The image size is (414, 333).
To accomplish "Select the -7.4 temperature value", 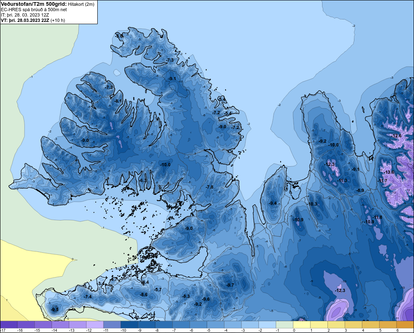I will pos(88,297).
